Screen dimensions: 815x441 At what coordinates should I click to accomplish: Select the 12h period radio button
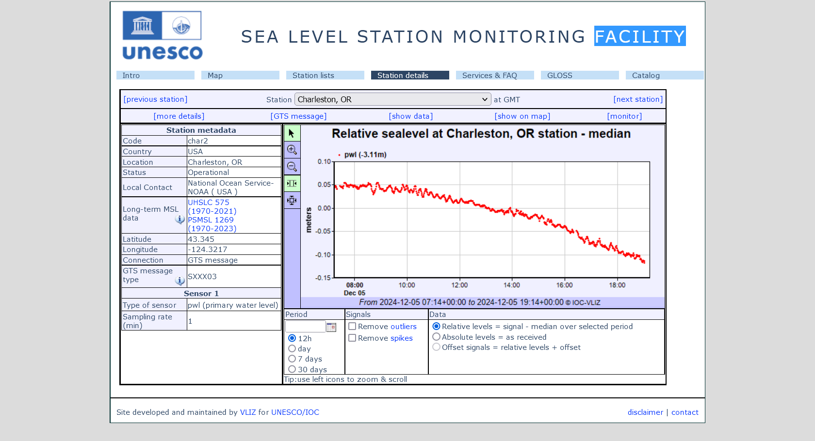[x=292, y=338]
